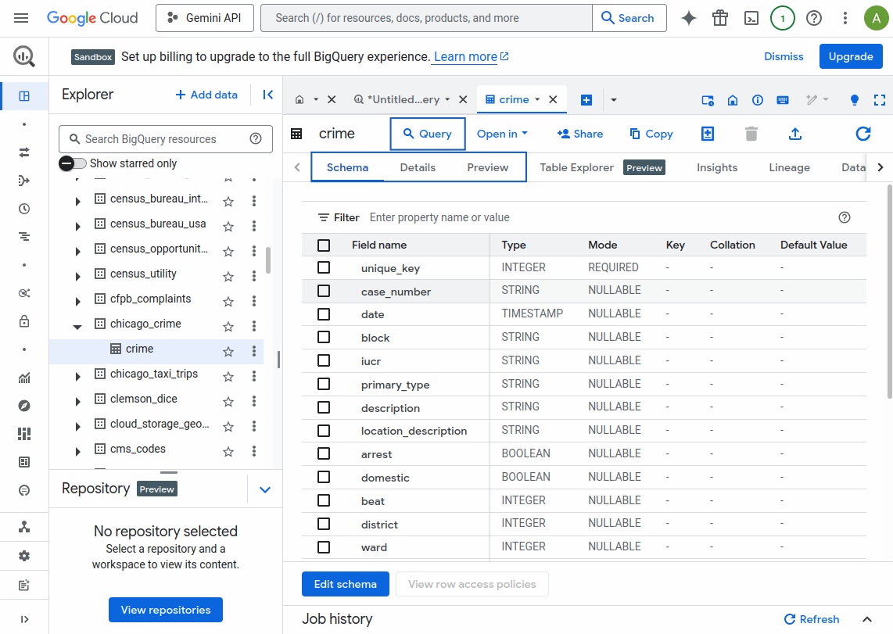Open Gemini AI assistant sparkle icon
Image resolution: width=893 pixels, height=634 pixels.
tap(689, 18)
